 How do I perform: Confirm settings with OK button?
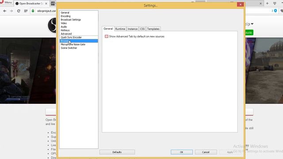[x=182, y=152]
